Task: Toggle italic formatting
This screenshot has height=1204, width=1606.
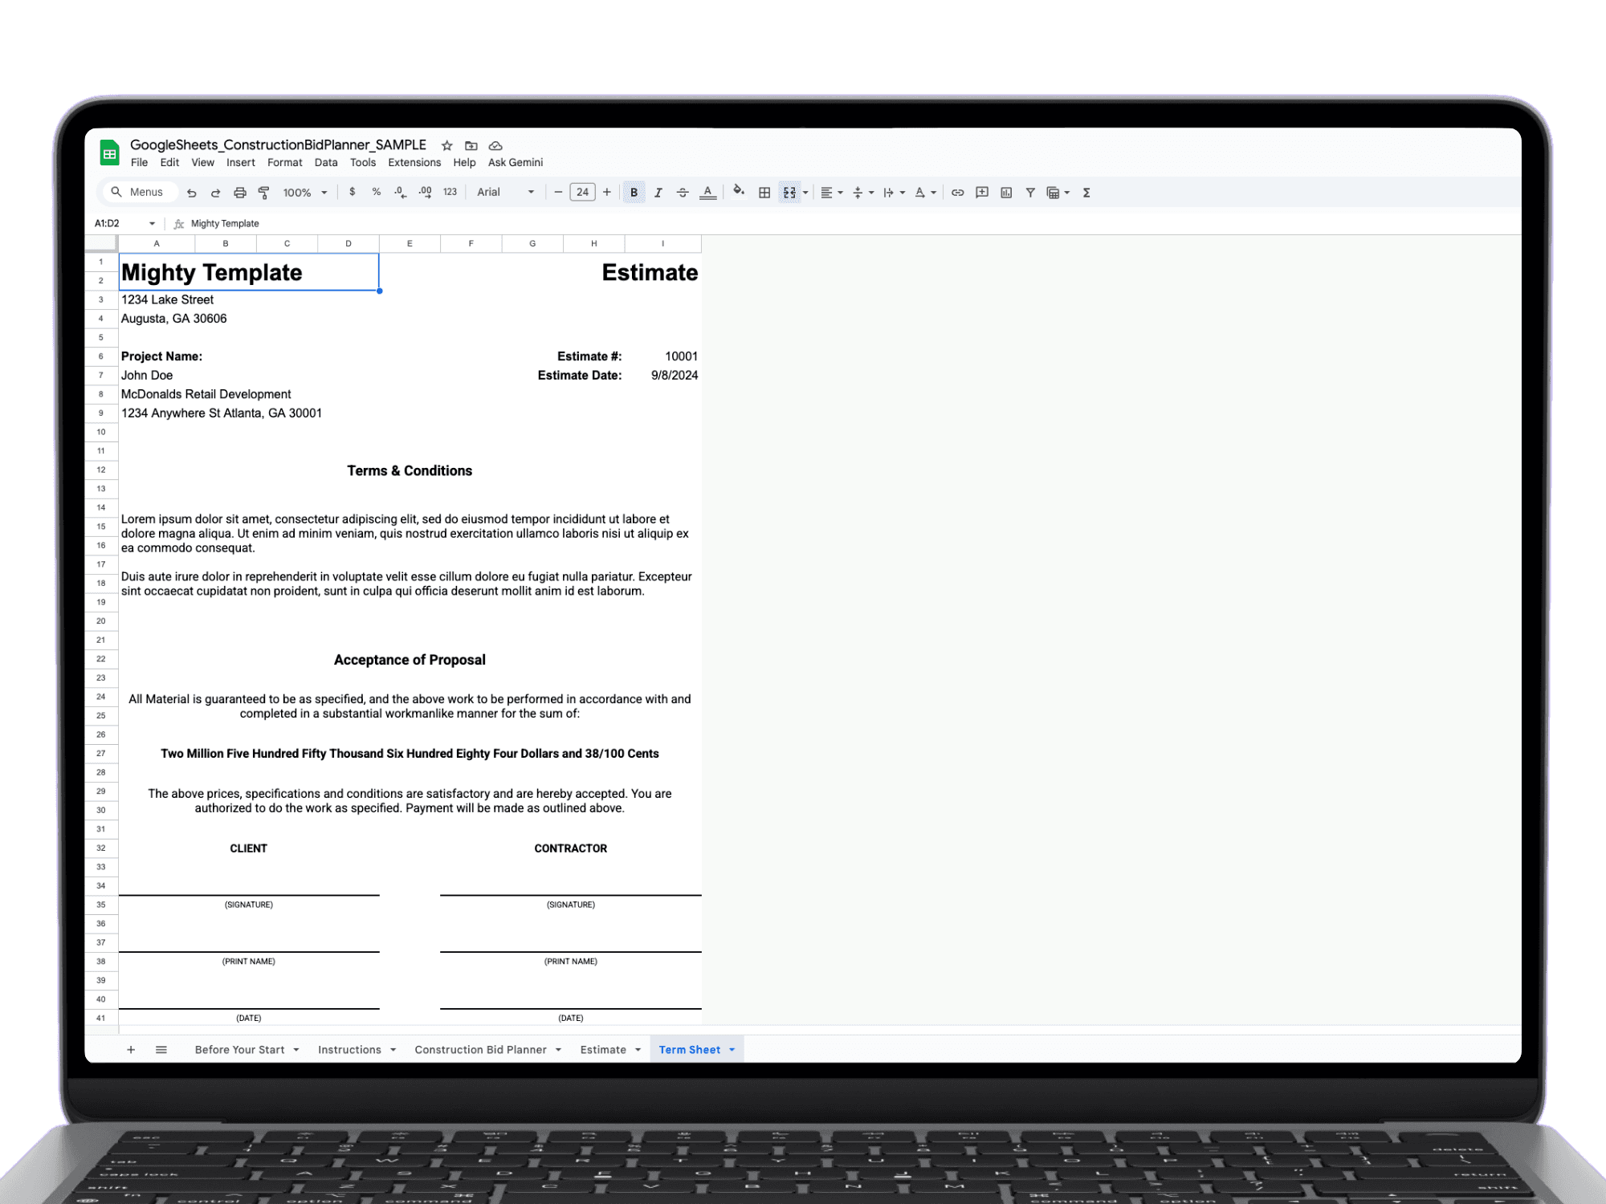Action: pyautogui.click(x=658, y=193)
